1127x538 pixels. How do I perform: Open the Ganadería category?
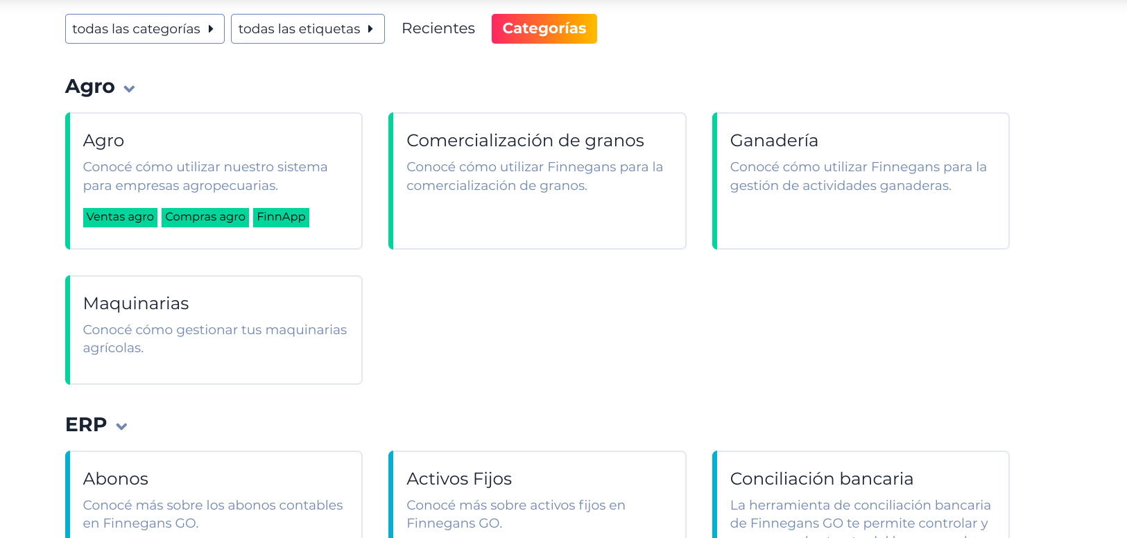tap(774, 141)
